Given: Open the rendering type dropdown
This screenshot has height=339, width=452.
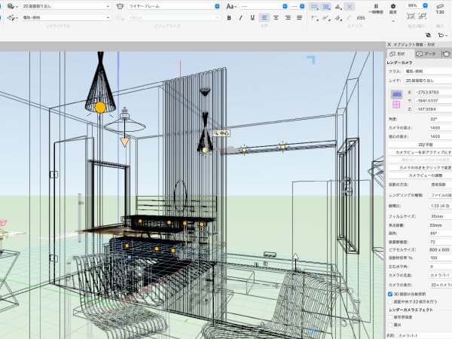Looking at the screenshot, I should pos(441,195).
